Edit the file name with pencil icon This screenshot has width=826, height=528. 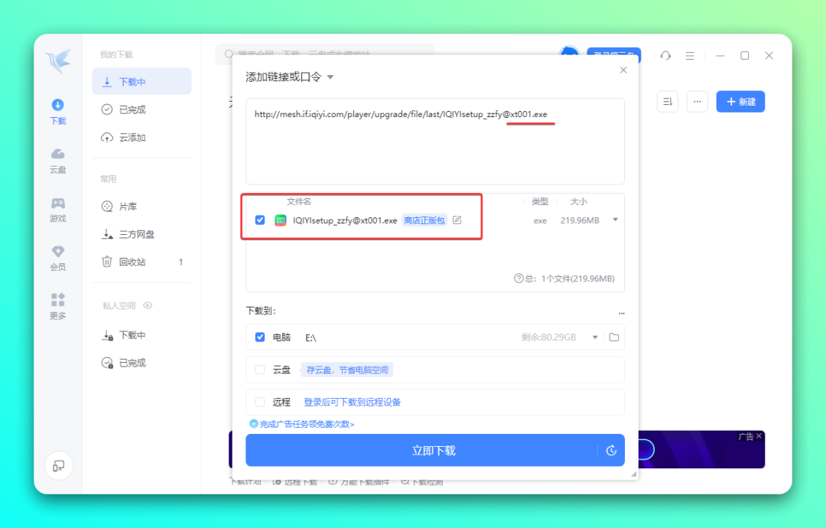[457, 220]
